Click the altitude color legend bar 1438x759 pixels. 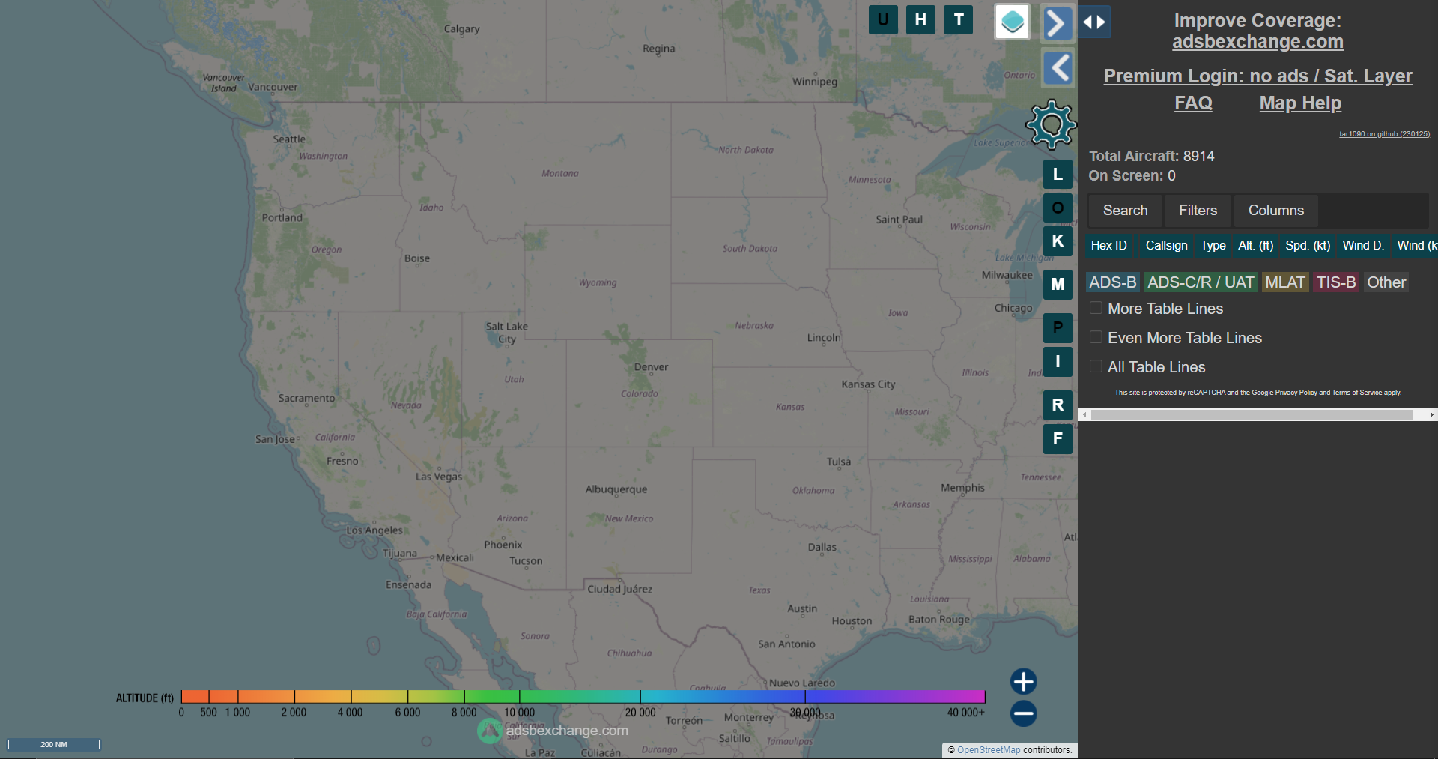[x=583, y=697]
